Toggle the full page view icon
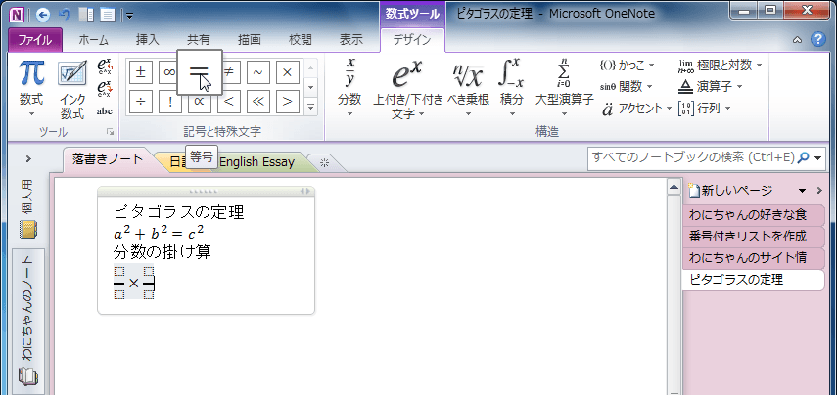 click(108, 15)
